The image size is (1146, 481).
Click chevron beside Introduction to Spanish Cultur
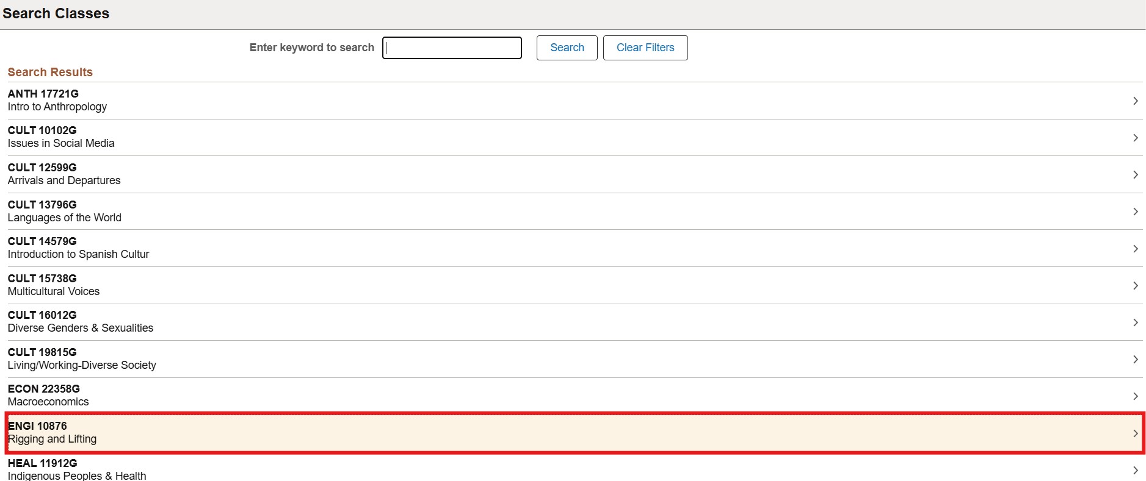pyautogui.click(x=1135, y=249)
